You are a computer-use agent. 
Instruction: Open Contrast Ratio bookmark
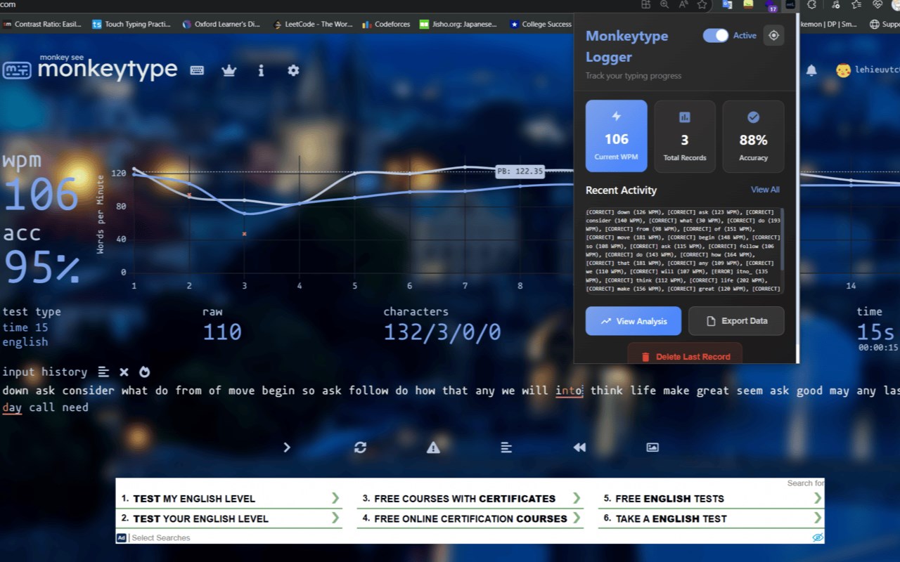pos(43,24)
